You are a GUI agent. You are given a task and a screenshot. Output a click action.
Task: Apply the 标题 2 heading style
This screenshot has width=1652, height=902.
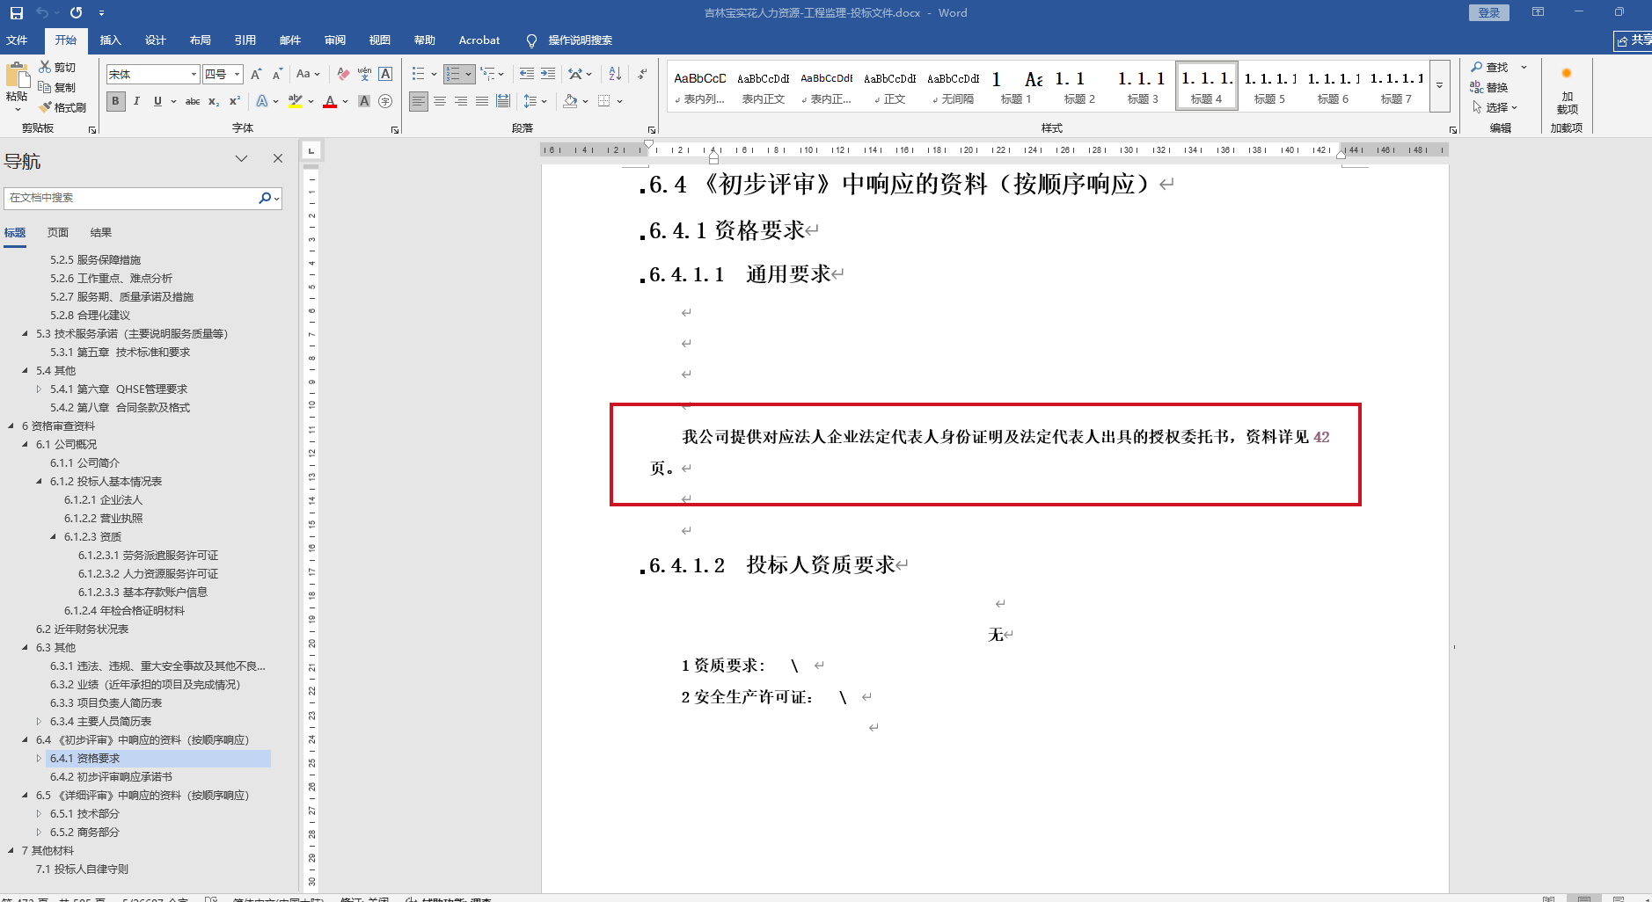click(1079, 86)
